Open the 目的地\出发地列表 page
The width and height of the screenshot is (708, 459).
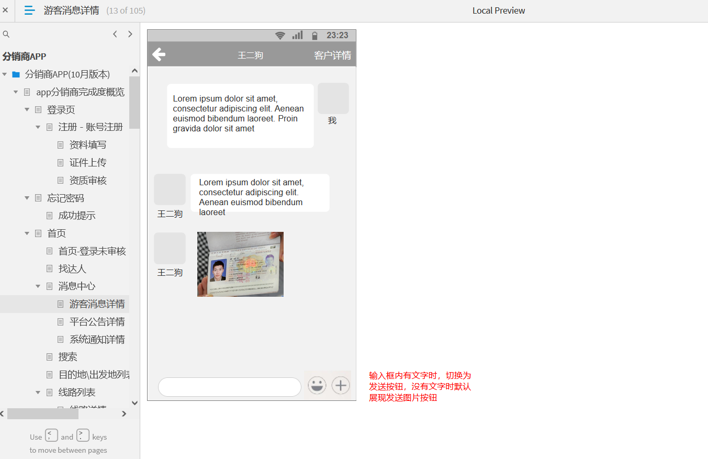[x=94, y=375]
